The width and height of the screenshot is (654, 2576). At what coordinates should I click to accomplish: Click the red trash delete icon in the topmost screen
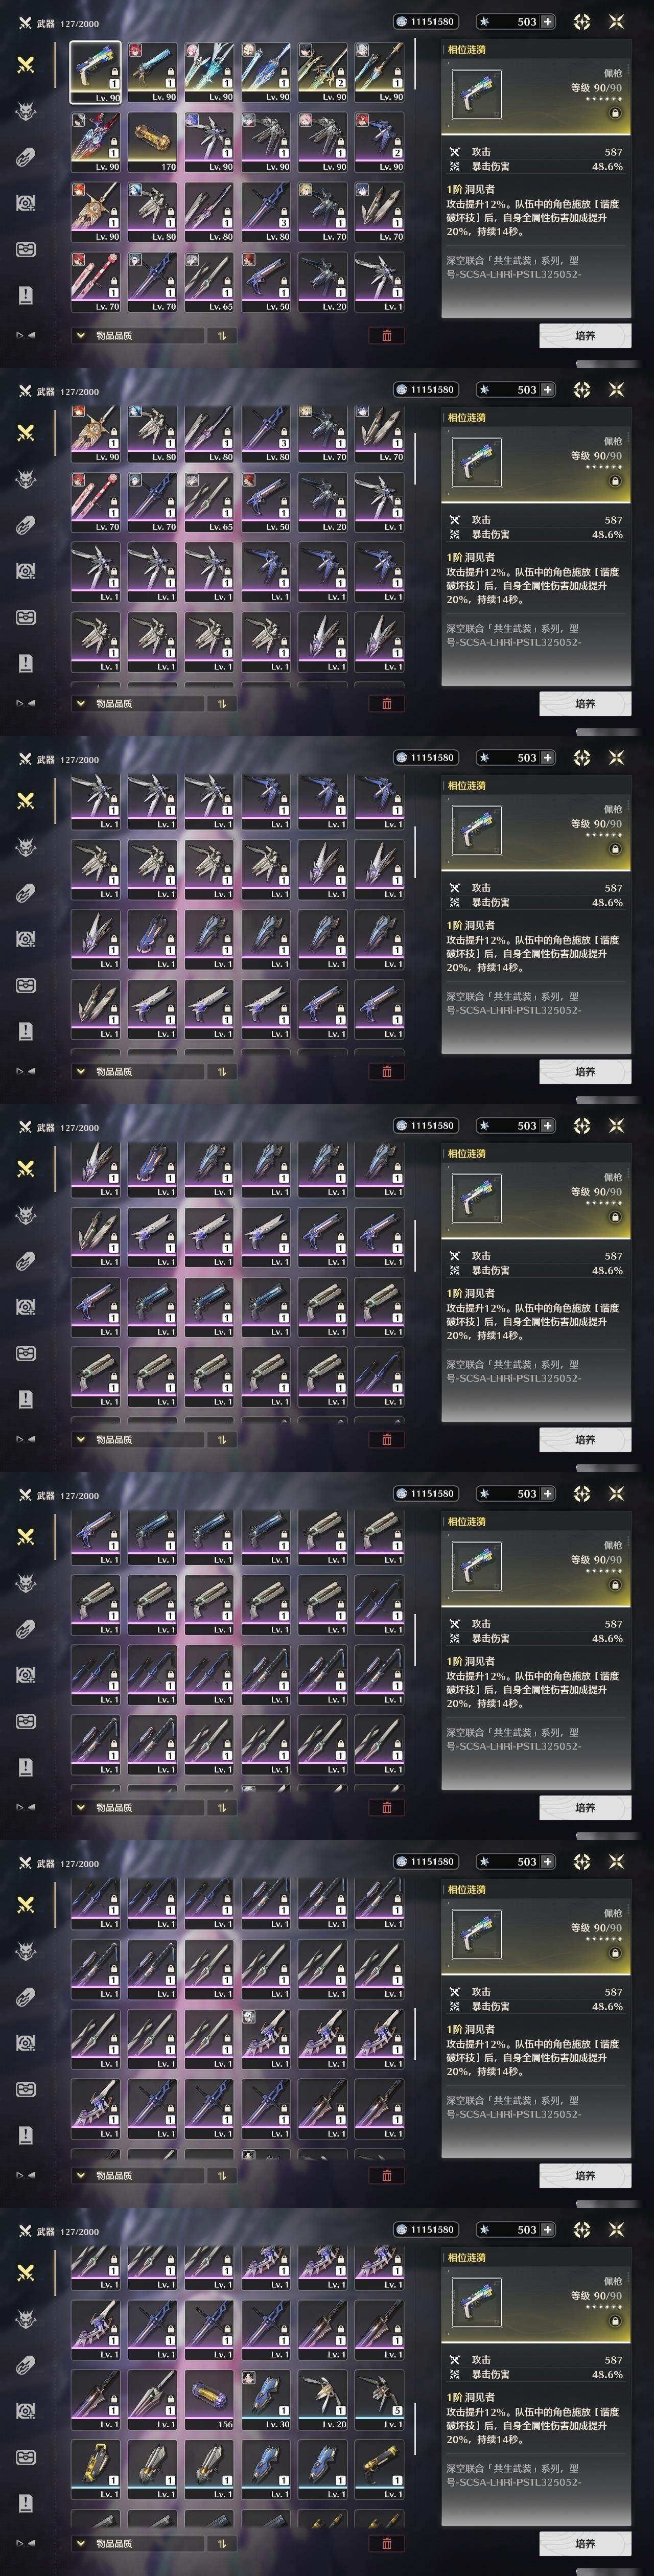tap(387, 335)
